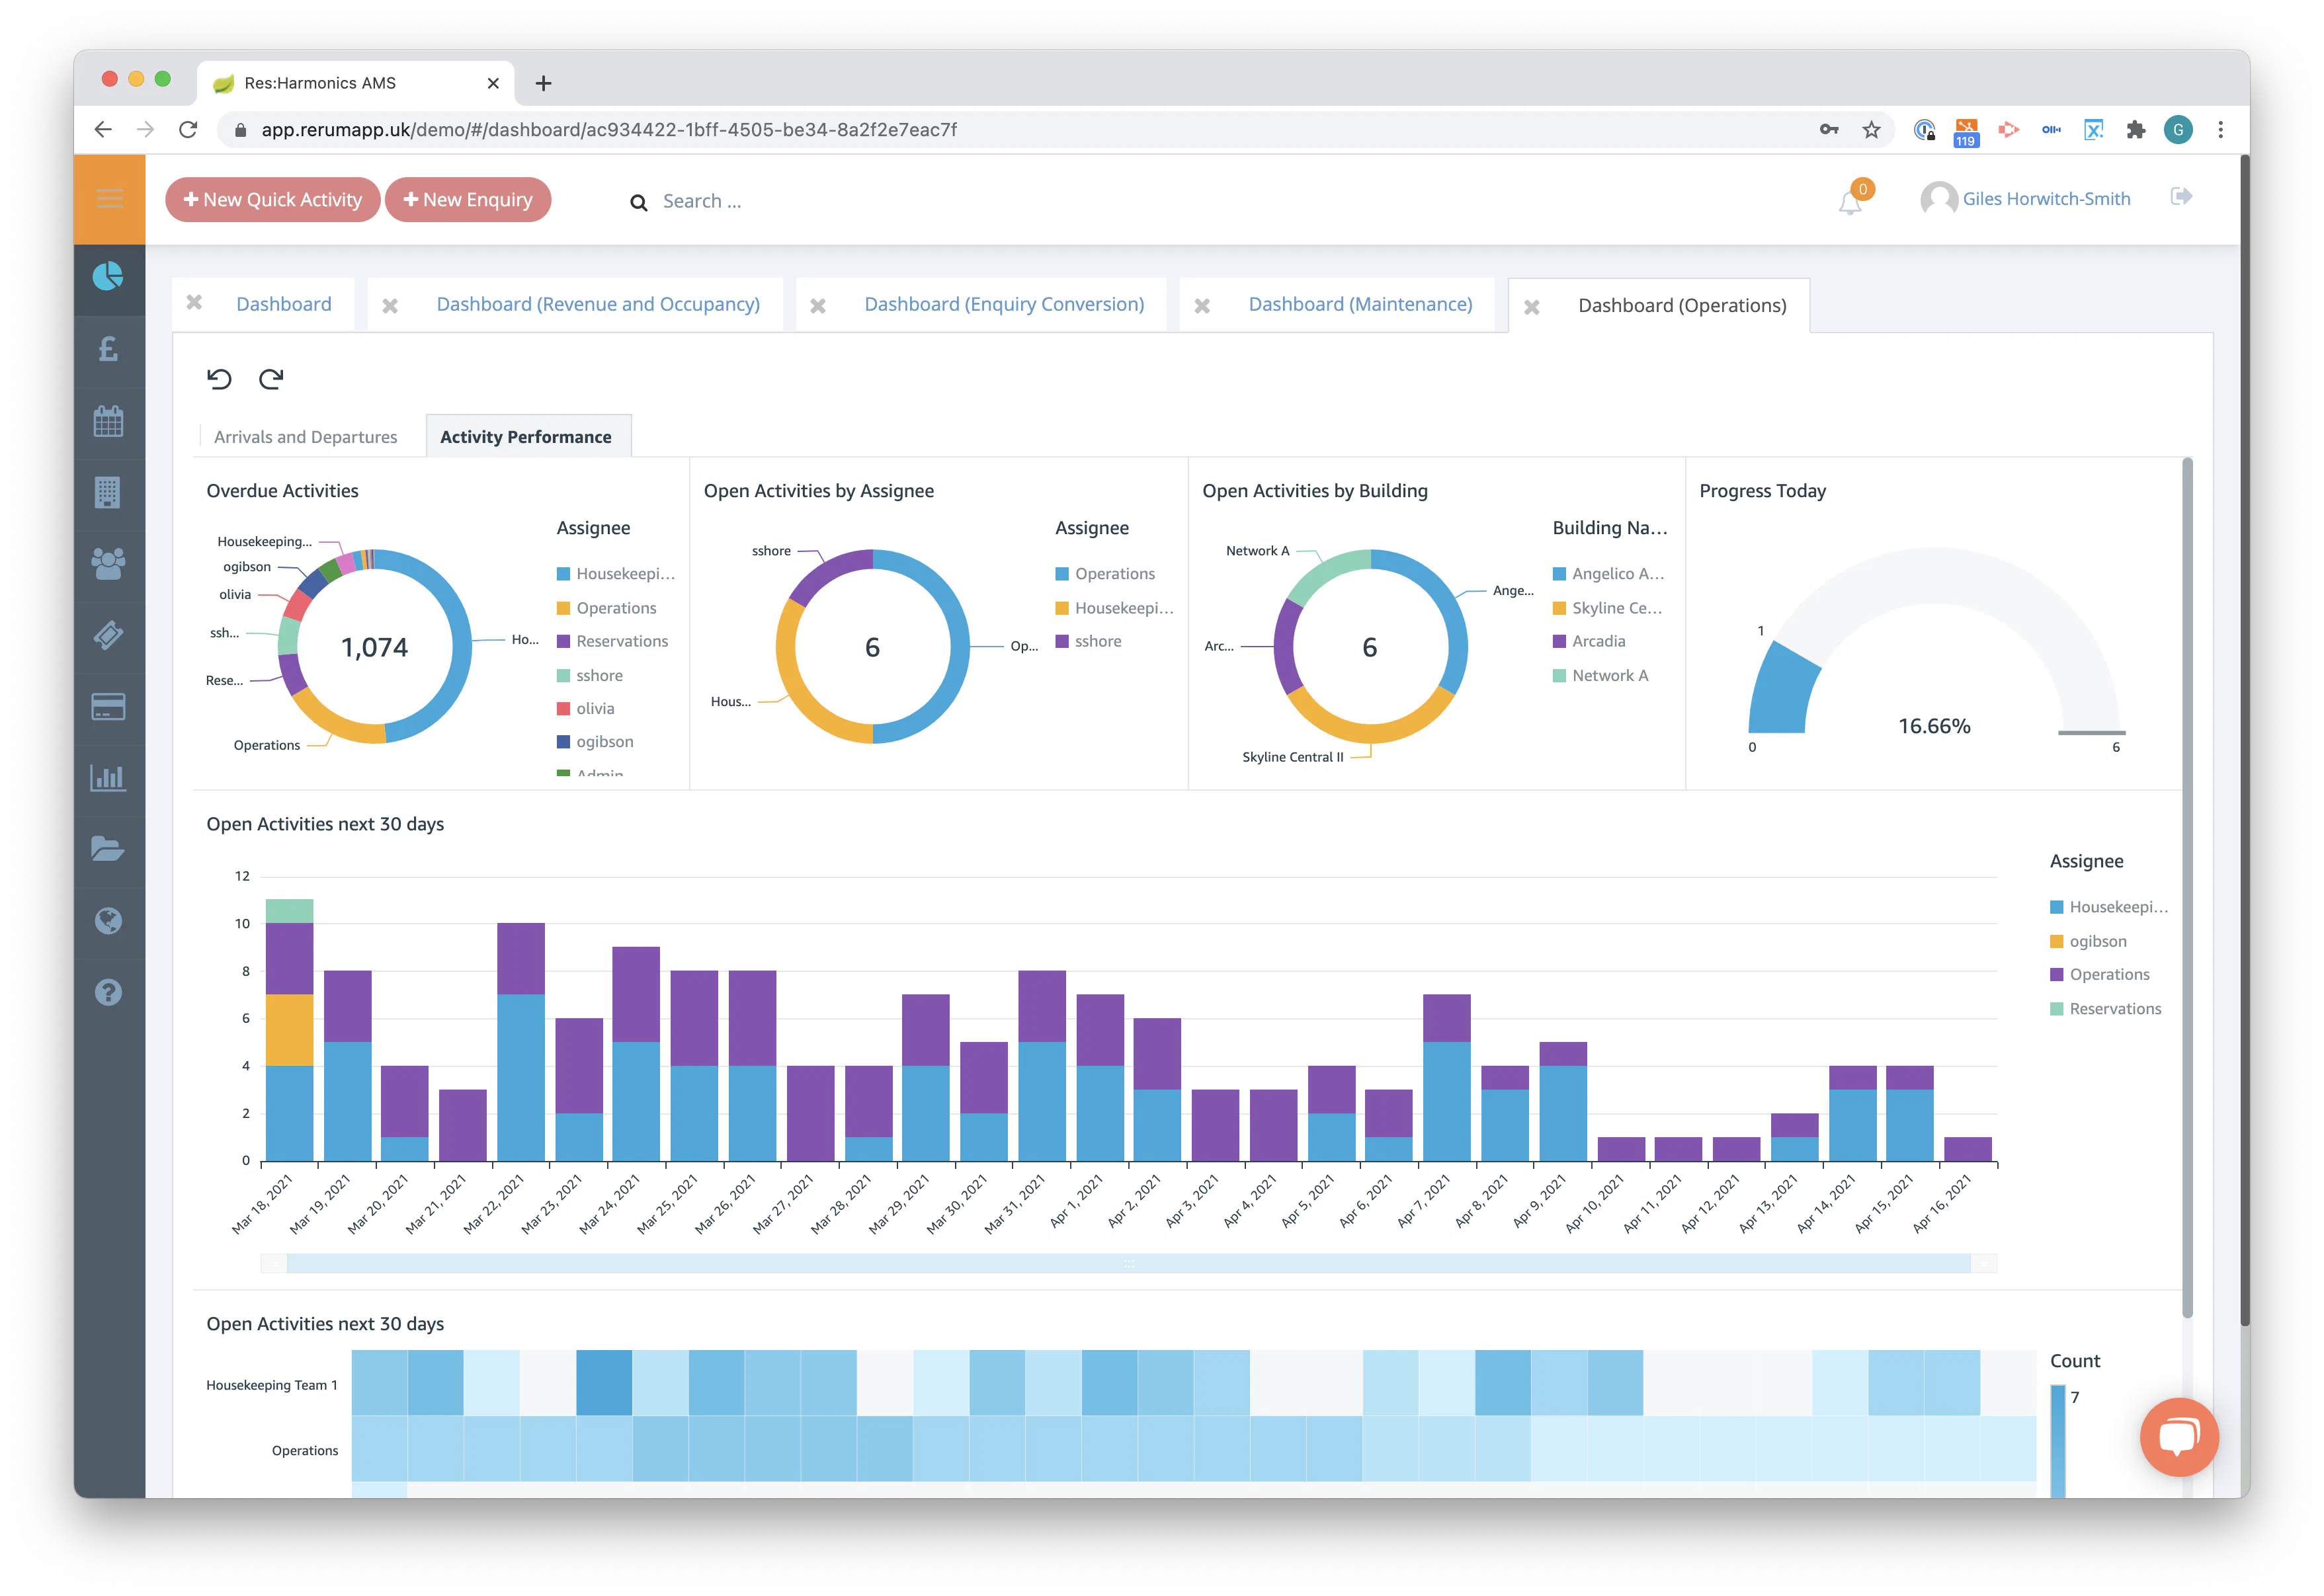Screen dimensions: 2324x1596
Task: Click the undo arrow icon on dashboard
Action: 219,379
